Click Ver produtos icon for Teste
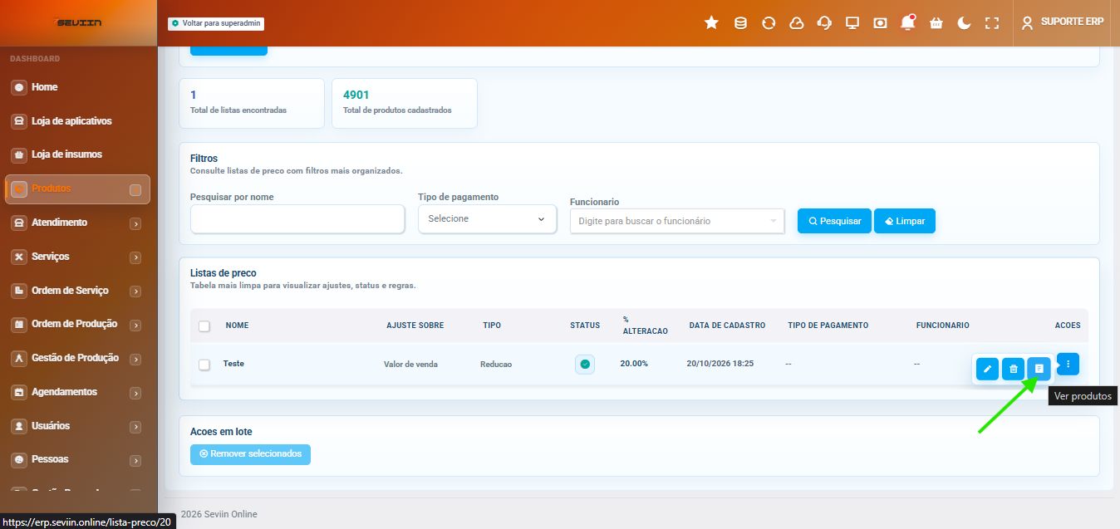The height and width of the screenshot is (529, 1120). point(1039,368)
